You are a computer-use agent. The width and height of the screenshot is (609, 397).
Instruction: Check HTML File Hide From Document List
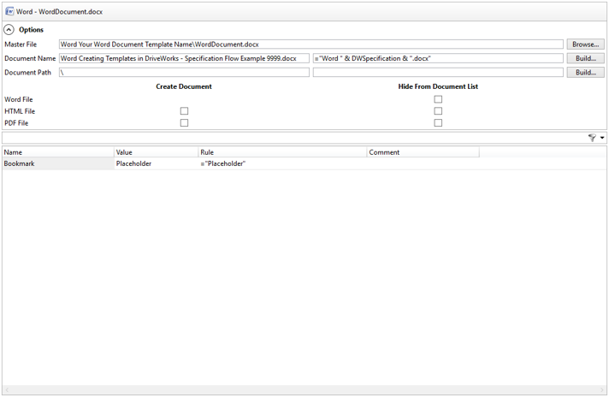(438, 111)
